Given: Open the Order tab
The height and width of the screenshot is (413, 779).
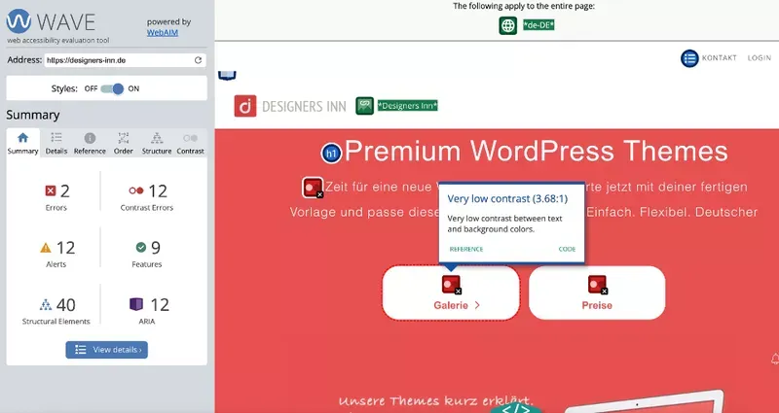Looking at the screenshot, I should 124,143.
